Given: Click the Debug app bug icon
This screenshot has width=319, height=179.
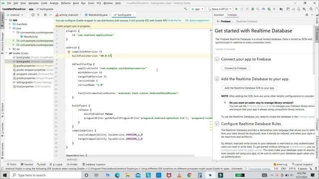Looking at the screenshot, I should point(253,9).
